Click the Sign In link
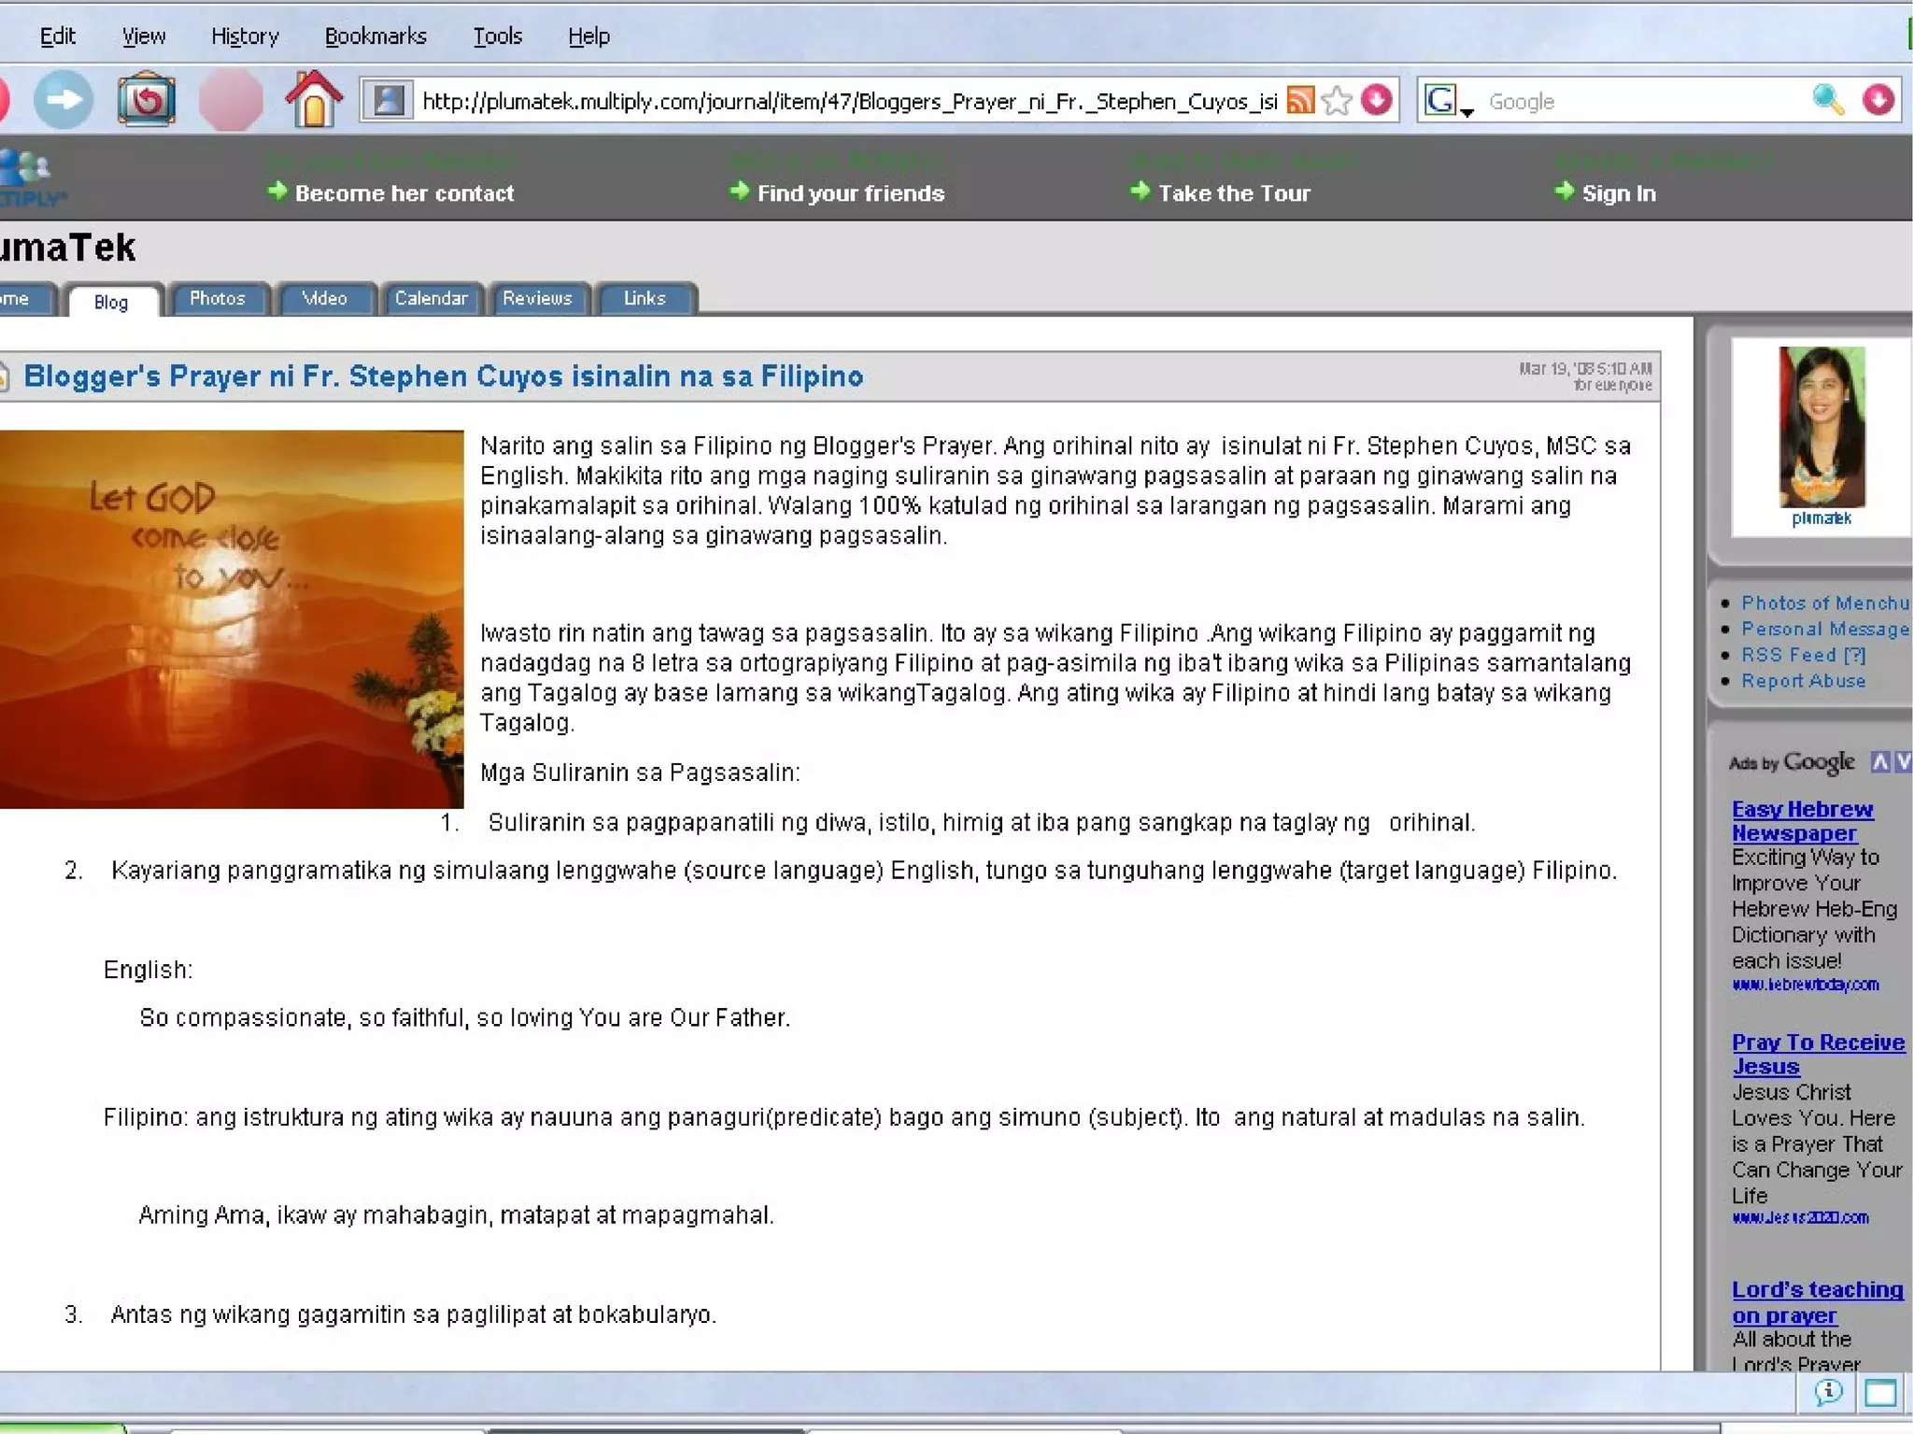Screen dimensions: 1913x1434 pyautogui.click(x=1618, y=193)
